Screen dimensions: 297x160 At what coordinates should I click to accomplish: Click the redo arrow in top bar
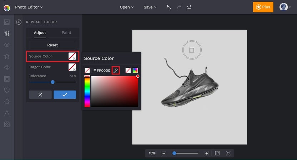tap(179, 7)
